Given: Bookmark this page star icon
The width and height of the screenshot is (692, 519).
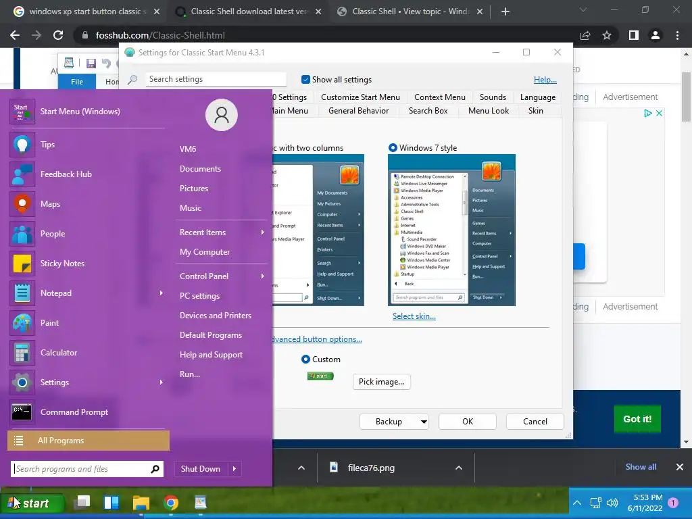Looking at the screenshot, I should point(607,35).
